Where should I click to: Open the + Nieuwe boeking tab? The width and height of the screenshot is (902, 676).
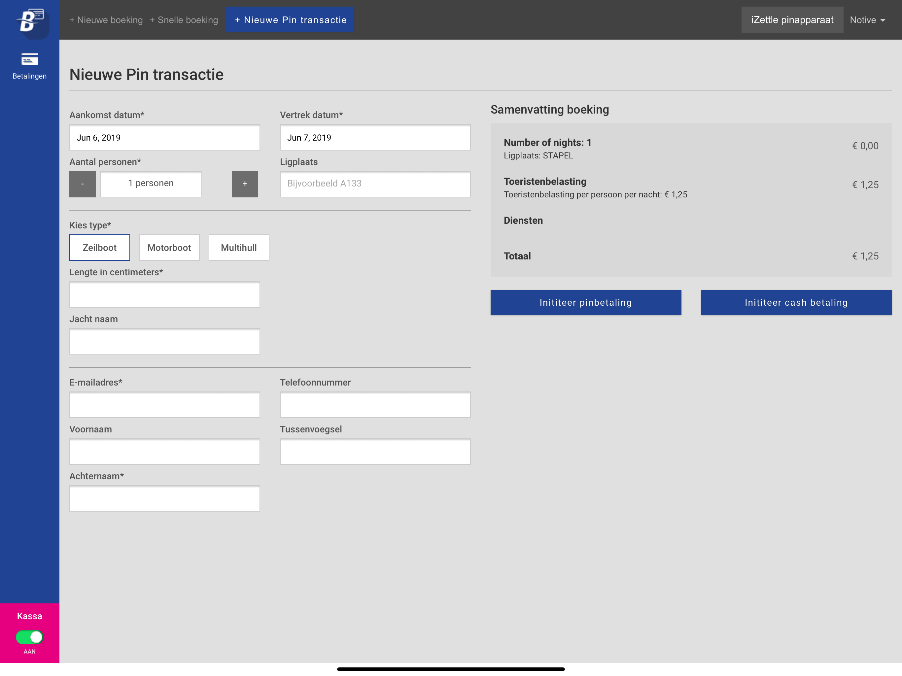[x=106, y=20]
